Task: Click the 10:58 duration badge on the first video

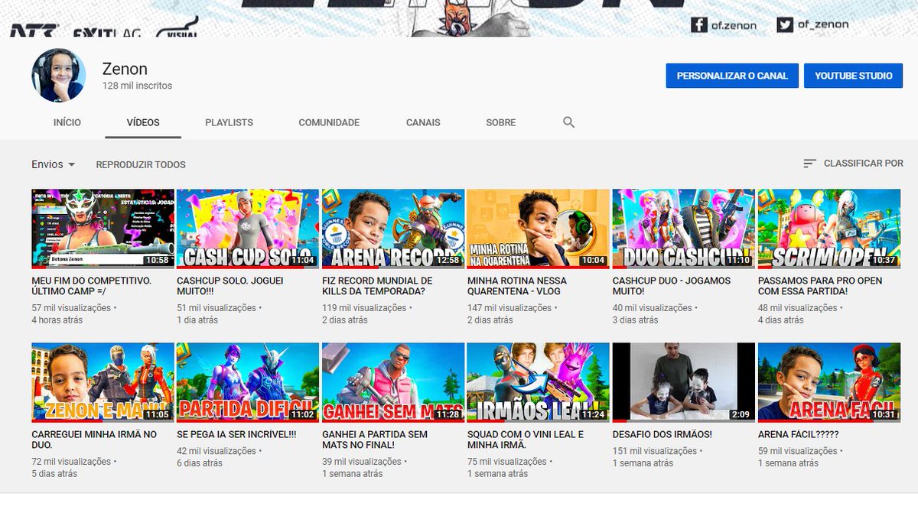Action: tap(156, 259)
